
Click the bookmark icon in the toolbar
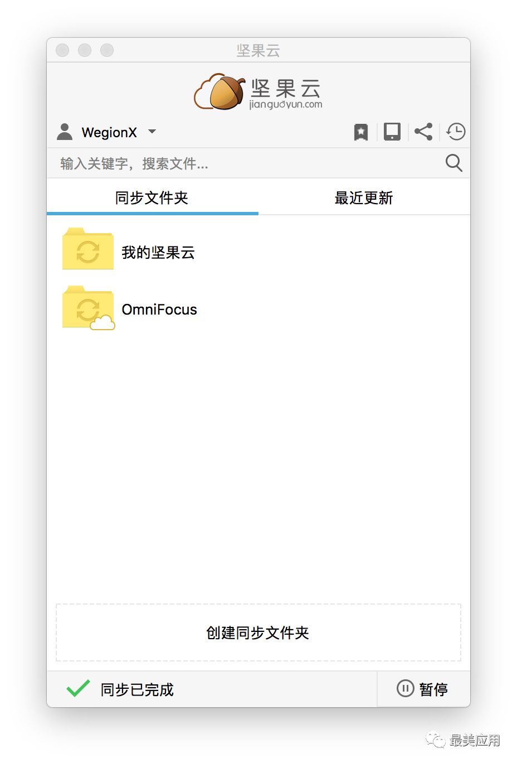coord(361,132)
